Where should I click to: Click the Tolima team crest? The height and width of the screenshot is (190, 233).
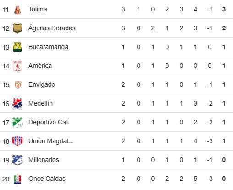pyautogui.click(x=17, y=10)
